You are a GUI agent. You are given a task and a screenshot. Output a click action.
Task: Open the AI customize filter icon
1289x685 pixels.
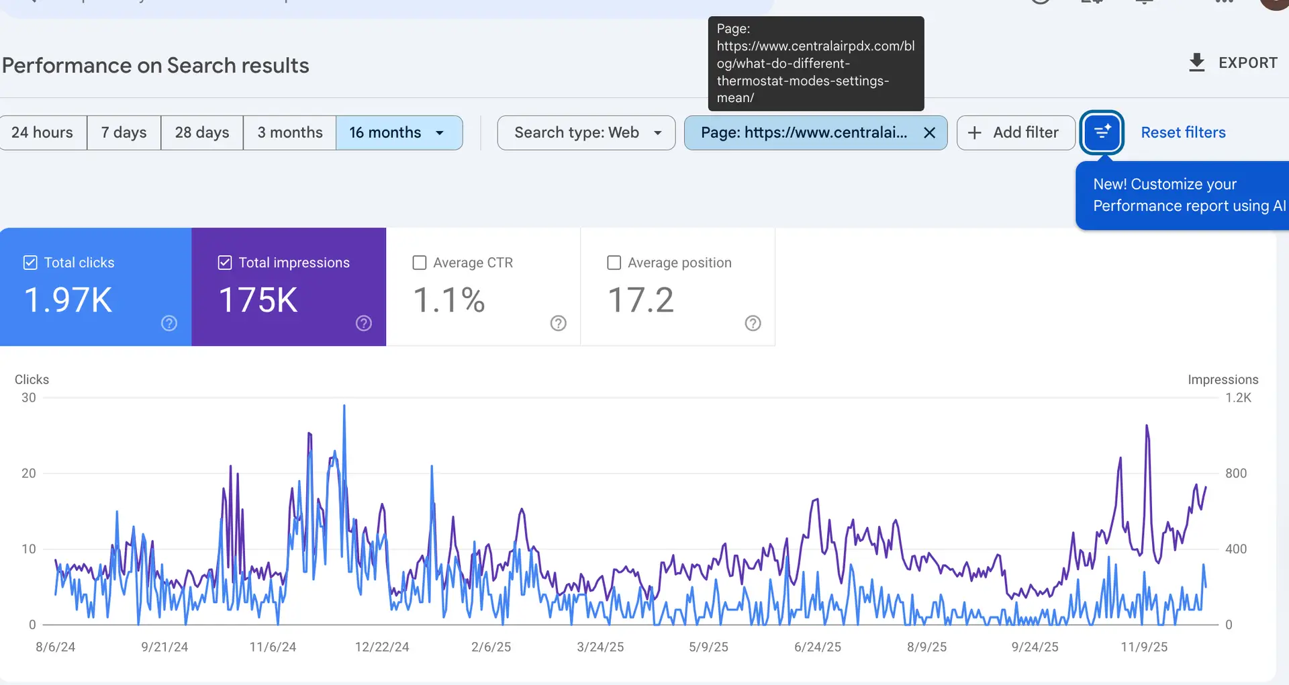(1102, 132)
